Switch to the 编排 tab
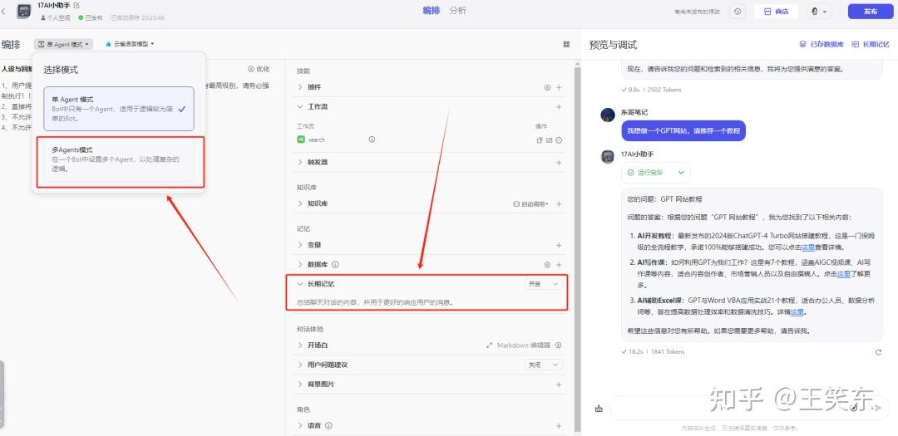898x436 pixels. 432,10
